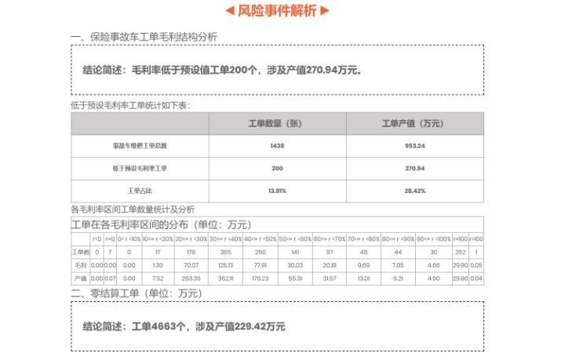Click the 毛利 value 20.18

pos(330,265)
